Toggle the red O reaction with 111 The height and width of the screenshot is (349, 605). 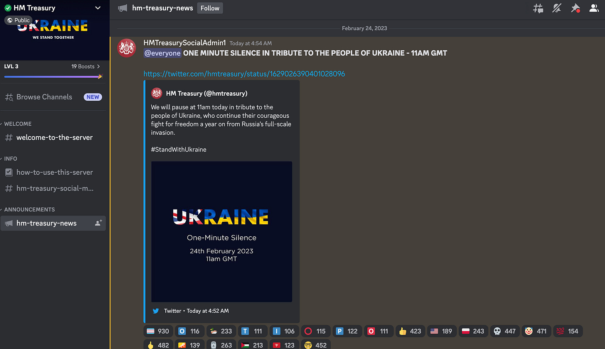tap(379, 331)
